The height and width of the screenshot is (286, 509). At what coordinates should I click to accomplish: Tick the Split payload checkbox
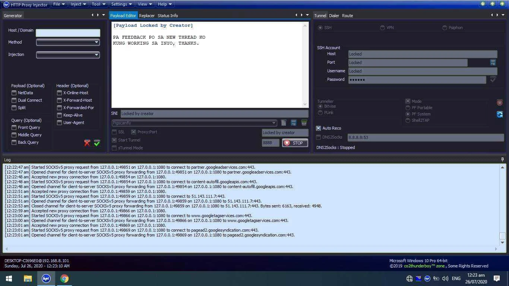pos(14,108)
